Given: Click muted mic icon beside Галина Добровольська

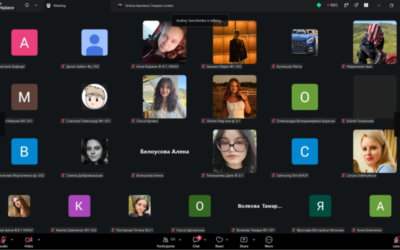Looking at the screenshot, I should [63, 175].
